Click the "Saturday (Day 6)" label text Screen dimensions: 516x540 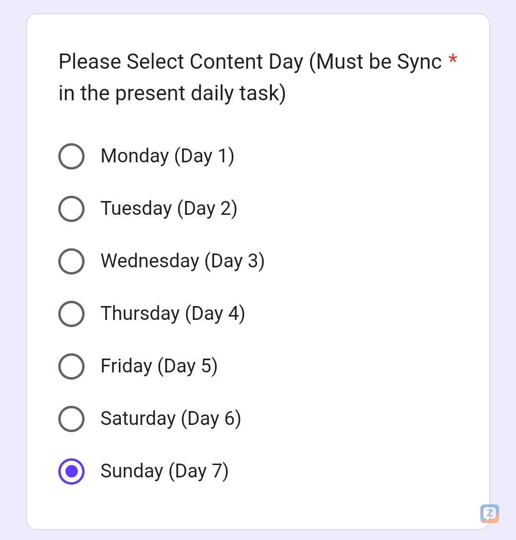tap(171, 419)
